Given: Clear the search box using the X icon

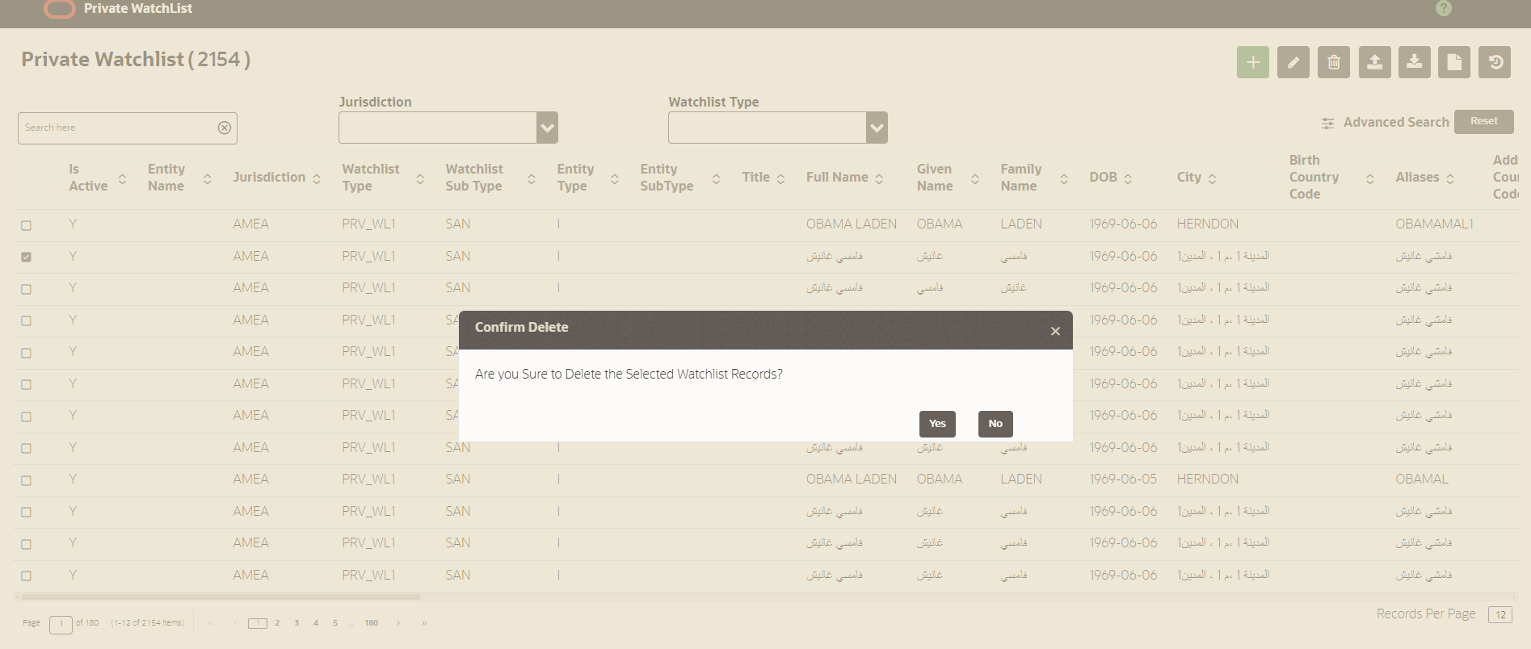Looking at the screenshot, I should coord(225,128).
